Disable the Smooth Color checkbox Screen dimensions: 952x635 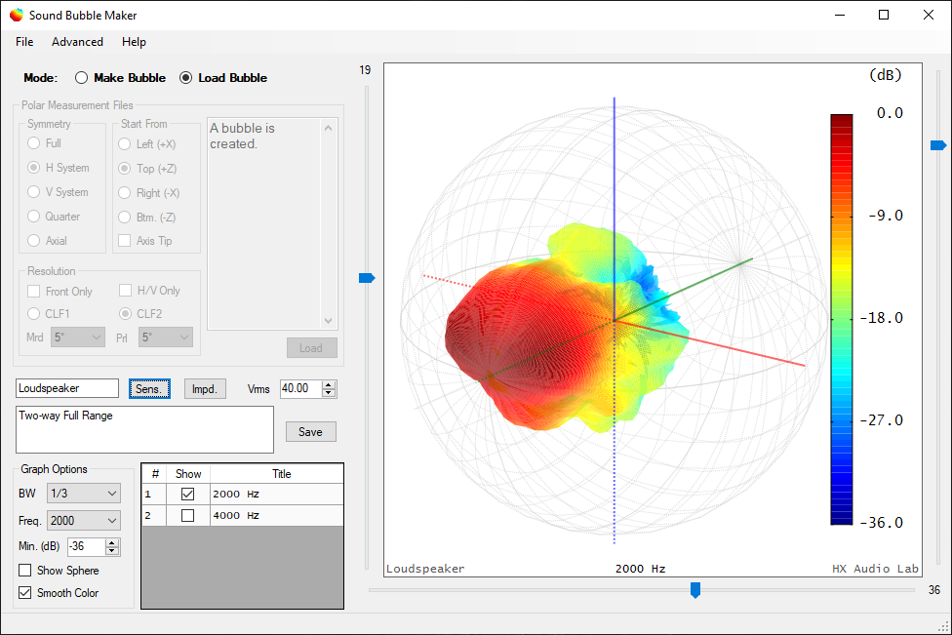[x=25, y=592]
